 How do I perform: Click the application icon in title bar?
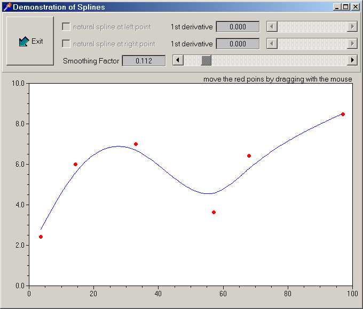click(7, 7)
